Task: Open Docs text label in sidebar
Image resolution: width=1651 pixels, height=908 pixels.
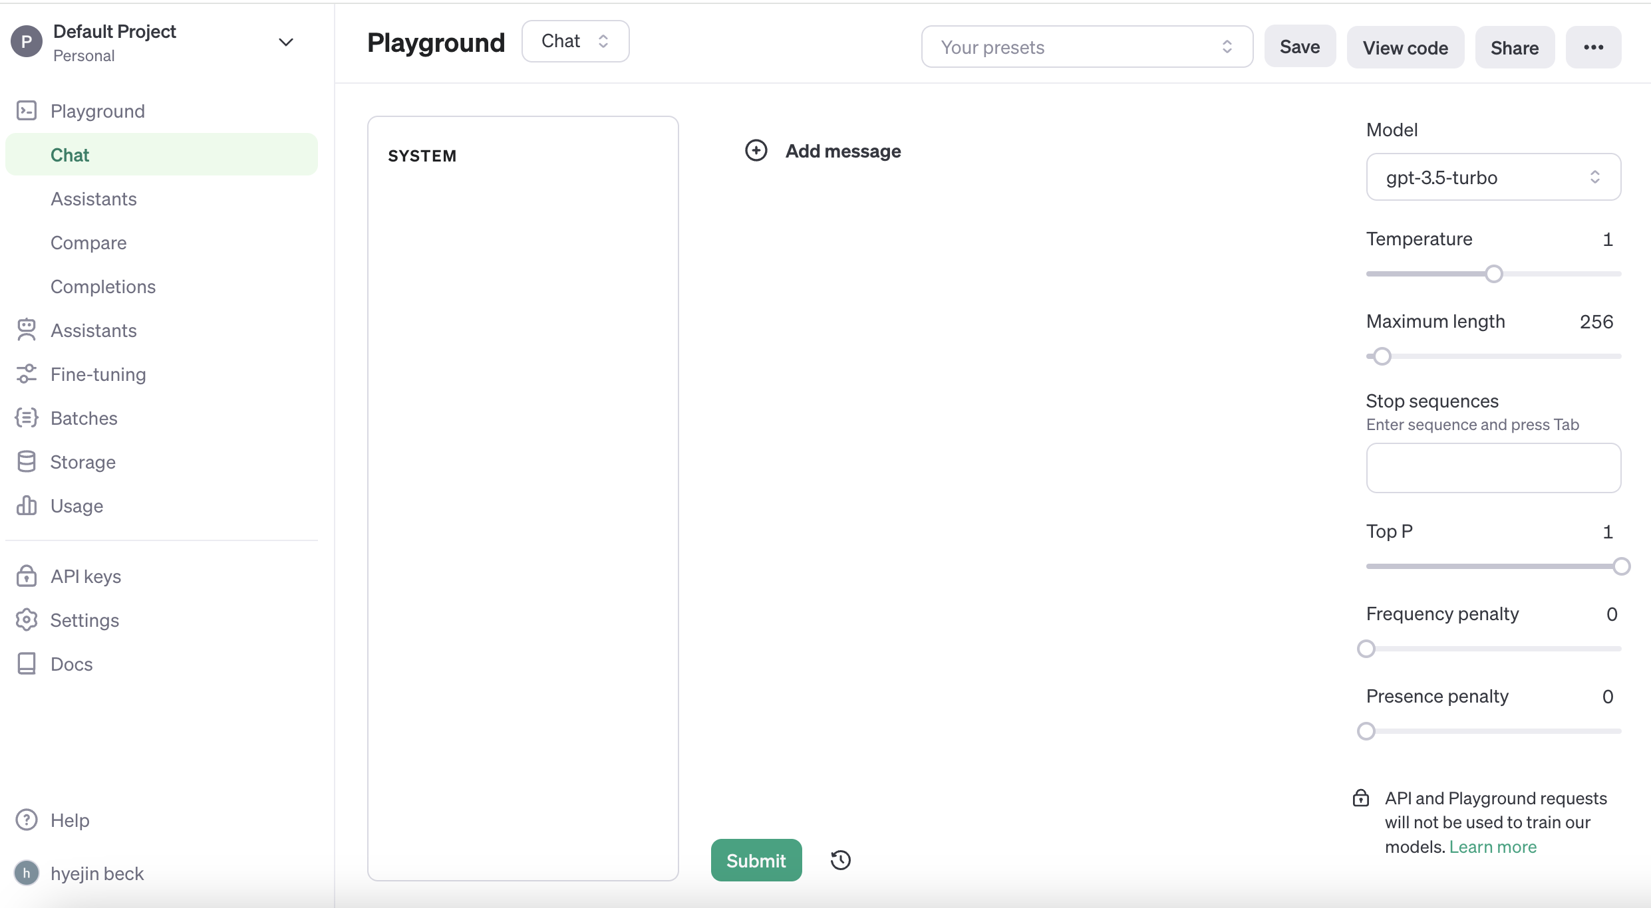Action: (x=71, y=663)
